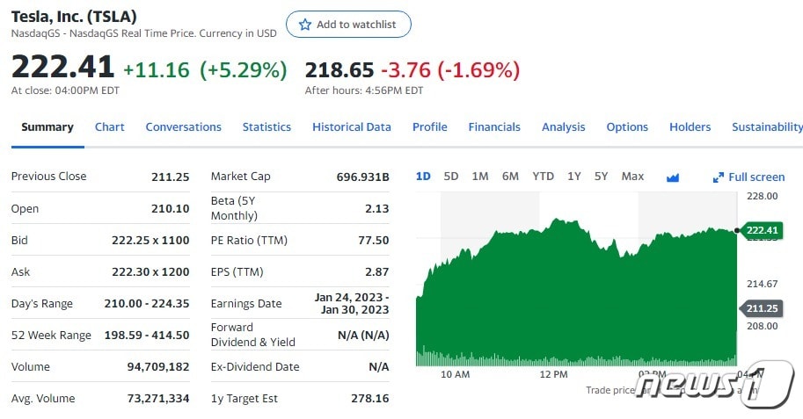Go to the Statistics tab
This screenshot has height=419, width=803.
point(266,126)
